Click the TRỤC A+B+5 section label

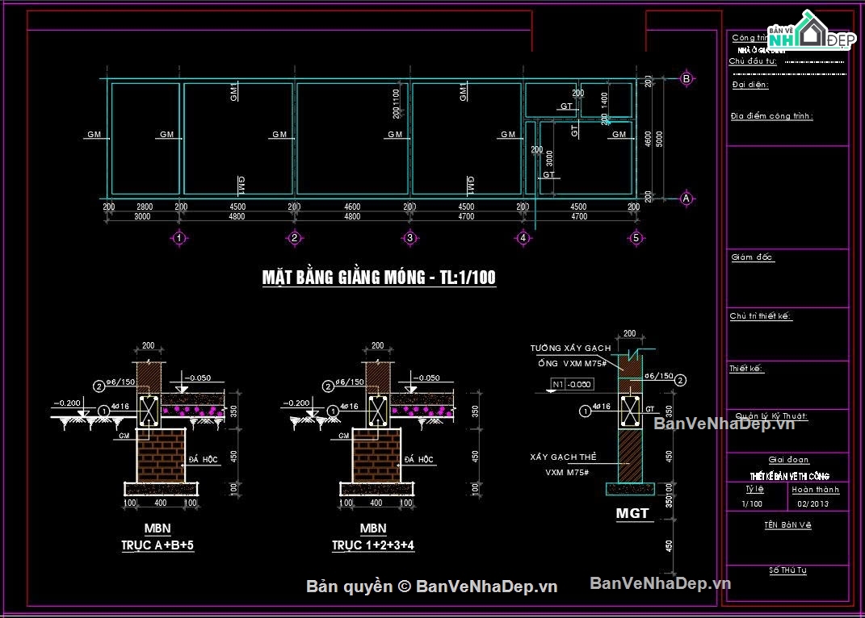pyautogui.click(x=157, y=545)
